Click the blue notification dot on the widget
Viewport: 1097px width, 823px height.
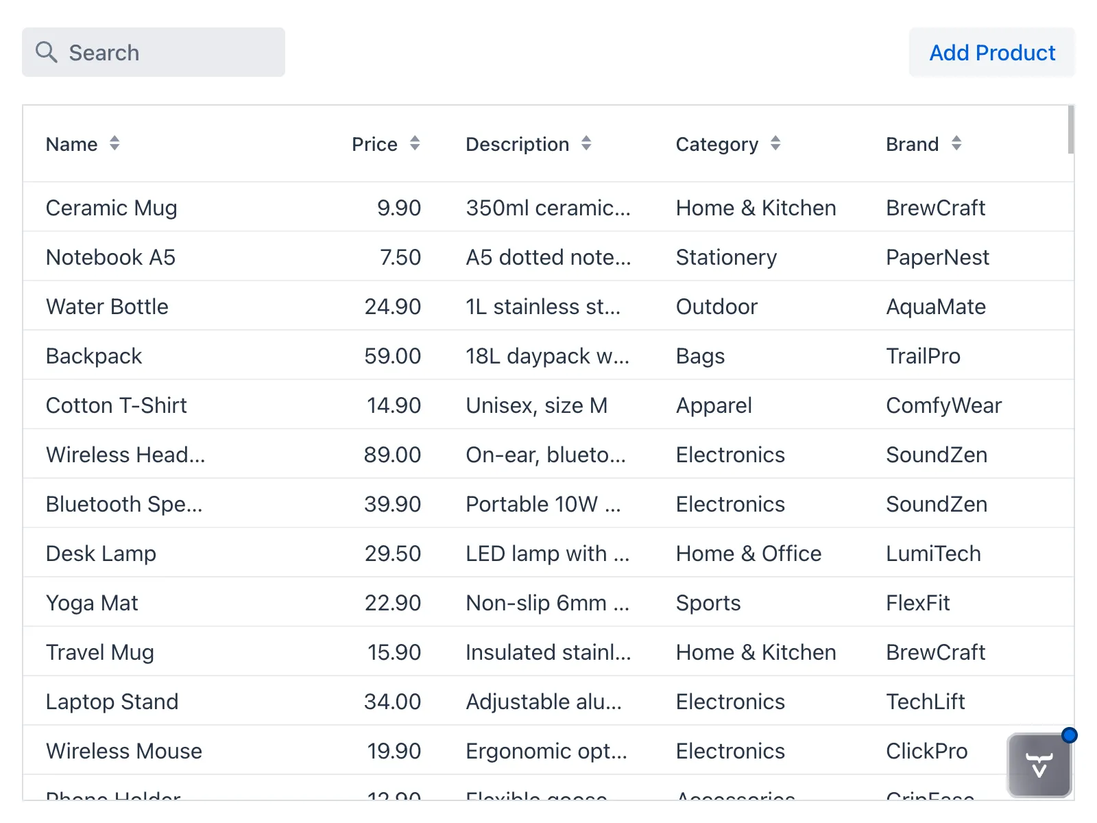pos(1070,735)
